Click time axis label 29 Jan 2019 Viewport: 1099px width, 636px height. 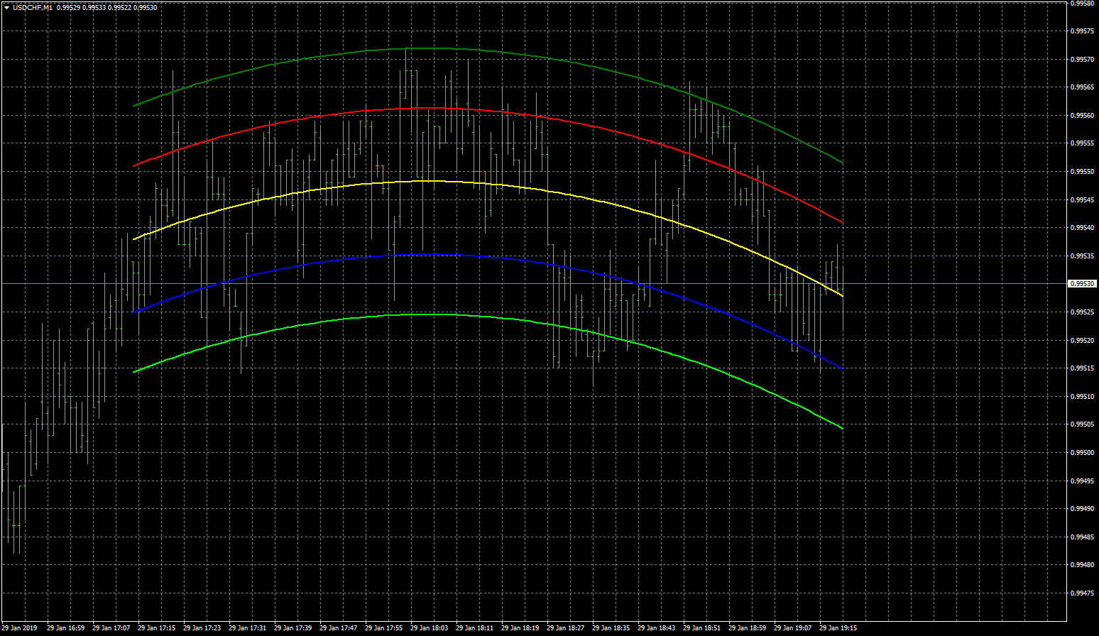19,628
